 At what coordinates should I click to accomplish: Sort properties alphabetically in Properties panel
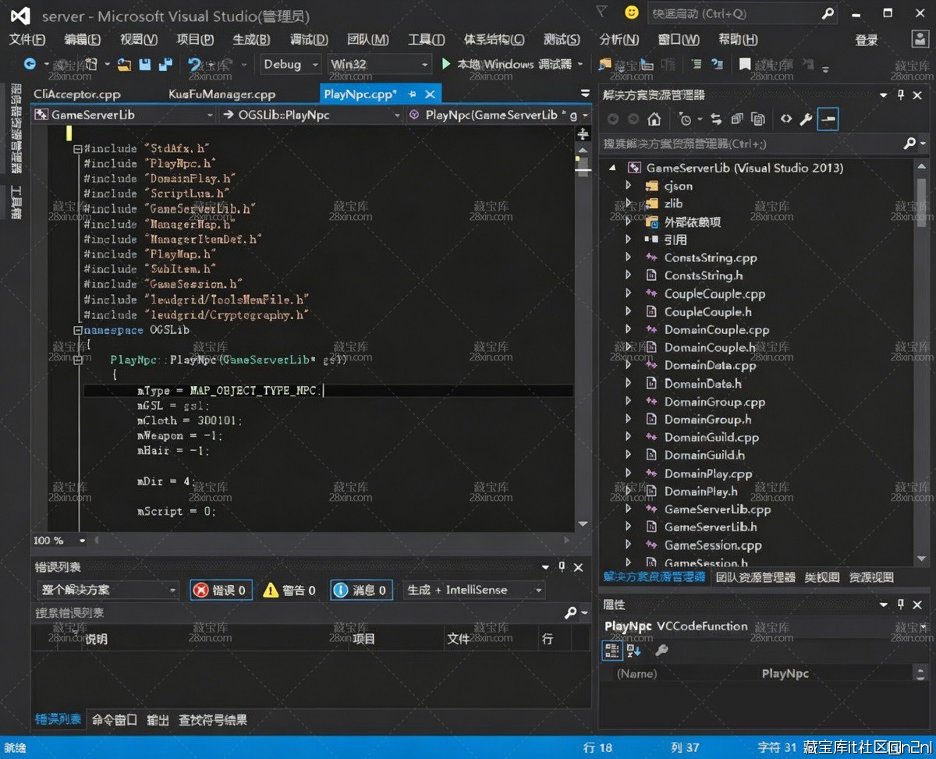tap(633, 651)
